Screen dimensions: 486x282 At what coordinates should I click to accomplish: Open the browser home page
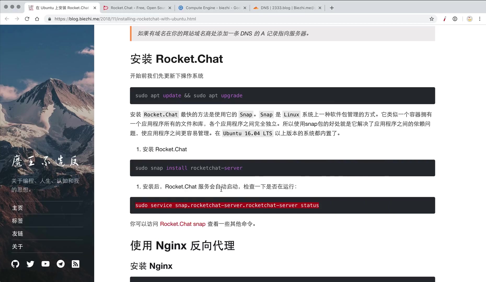click(37, 19)
